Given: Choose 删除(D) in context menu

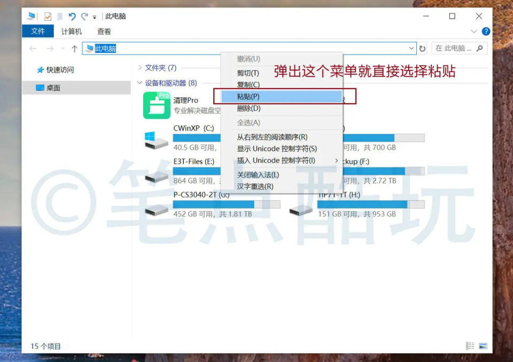Looking at the screenshot, I should (x=282, y=108).
